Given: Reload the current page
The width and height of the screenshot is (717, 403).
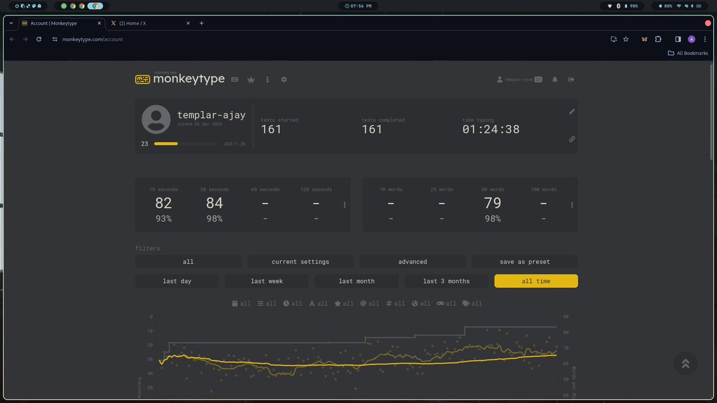Looking at the screenshot, I should click(39, 39).
